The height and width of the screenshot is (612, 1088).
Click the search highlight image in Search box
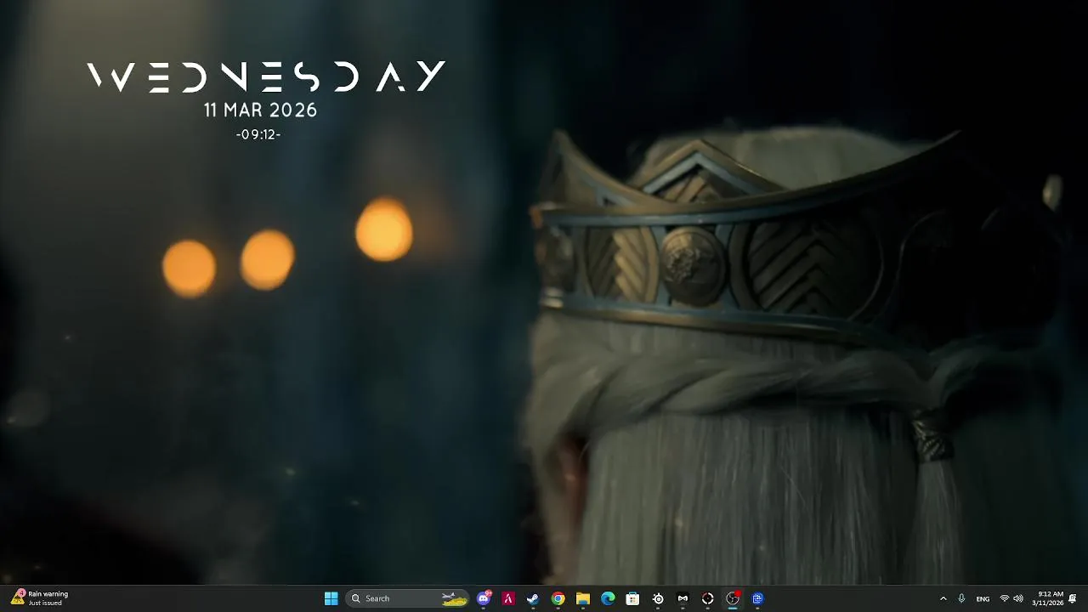[x=455, y=598]
